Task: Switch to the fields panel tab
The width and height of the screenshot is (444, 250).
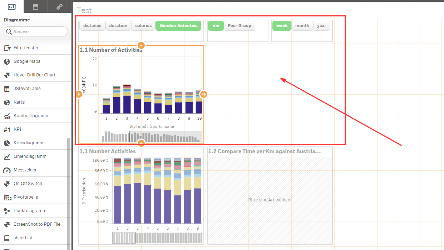Action: point(35,6)
